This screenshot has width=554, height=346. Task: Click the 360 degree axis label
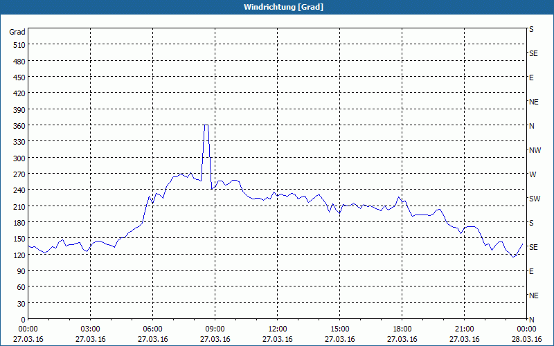(20, 126)
